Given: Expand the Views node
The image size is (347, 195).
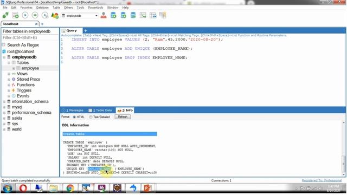Looking at the screenshot, I should coord(9,74).
